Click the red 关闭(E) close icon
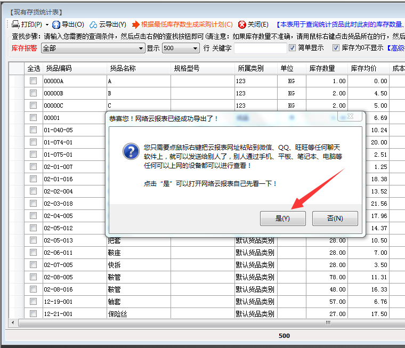This screenshot has height=348, width=405. 242,25
